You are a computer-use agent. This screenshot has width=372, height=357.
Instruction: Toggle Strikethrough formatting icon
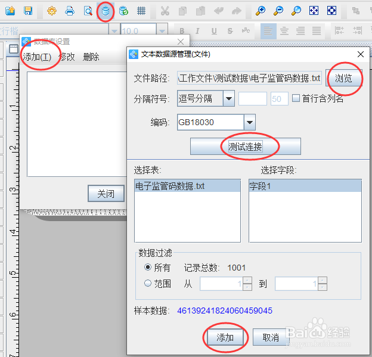pyautogui.click(x=230, y=31)
